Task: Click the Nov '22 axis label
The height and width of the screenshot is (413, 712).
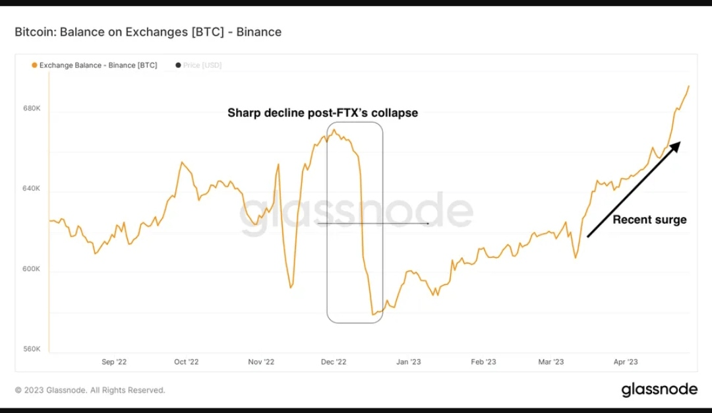Action: click(261, 362)
